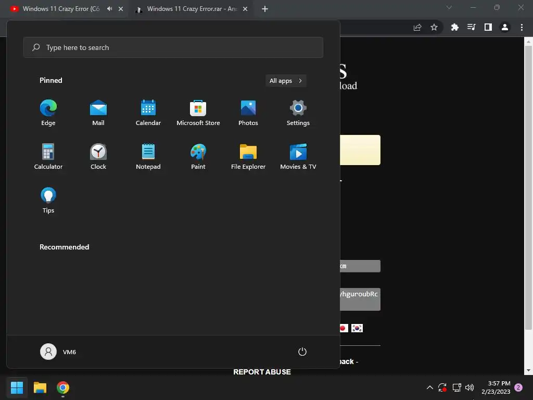The image size is (533, 400).
Task: Click the Windows Start button on taskbar
Action: point(17,387)
